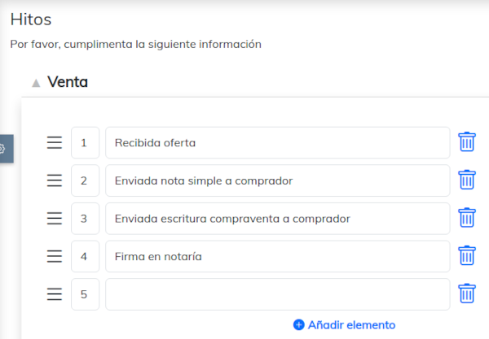Click the 'Recibida oferta' text field
The image size is (489, 339).
pyautogui.click(x=277, y=142)
